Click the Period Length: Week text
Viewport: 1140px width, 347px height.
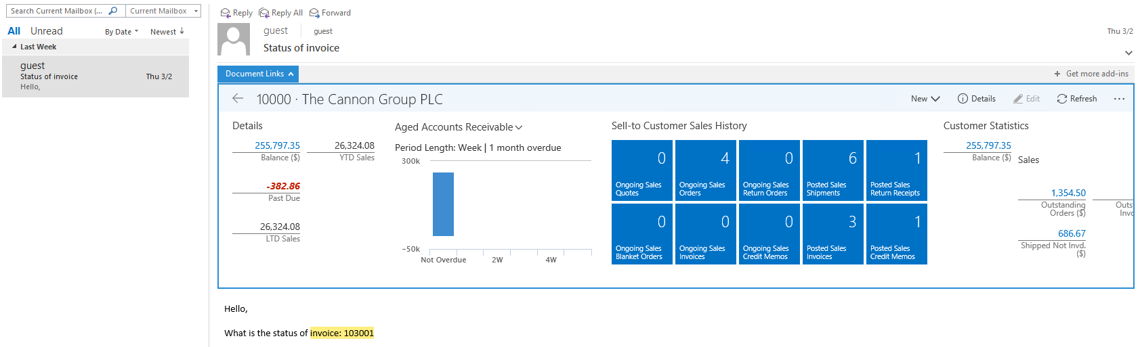click(x=438, y=147)
